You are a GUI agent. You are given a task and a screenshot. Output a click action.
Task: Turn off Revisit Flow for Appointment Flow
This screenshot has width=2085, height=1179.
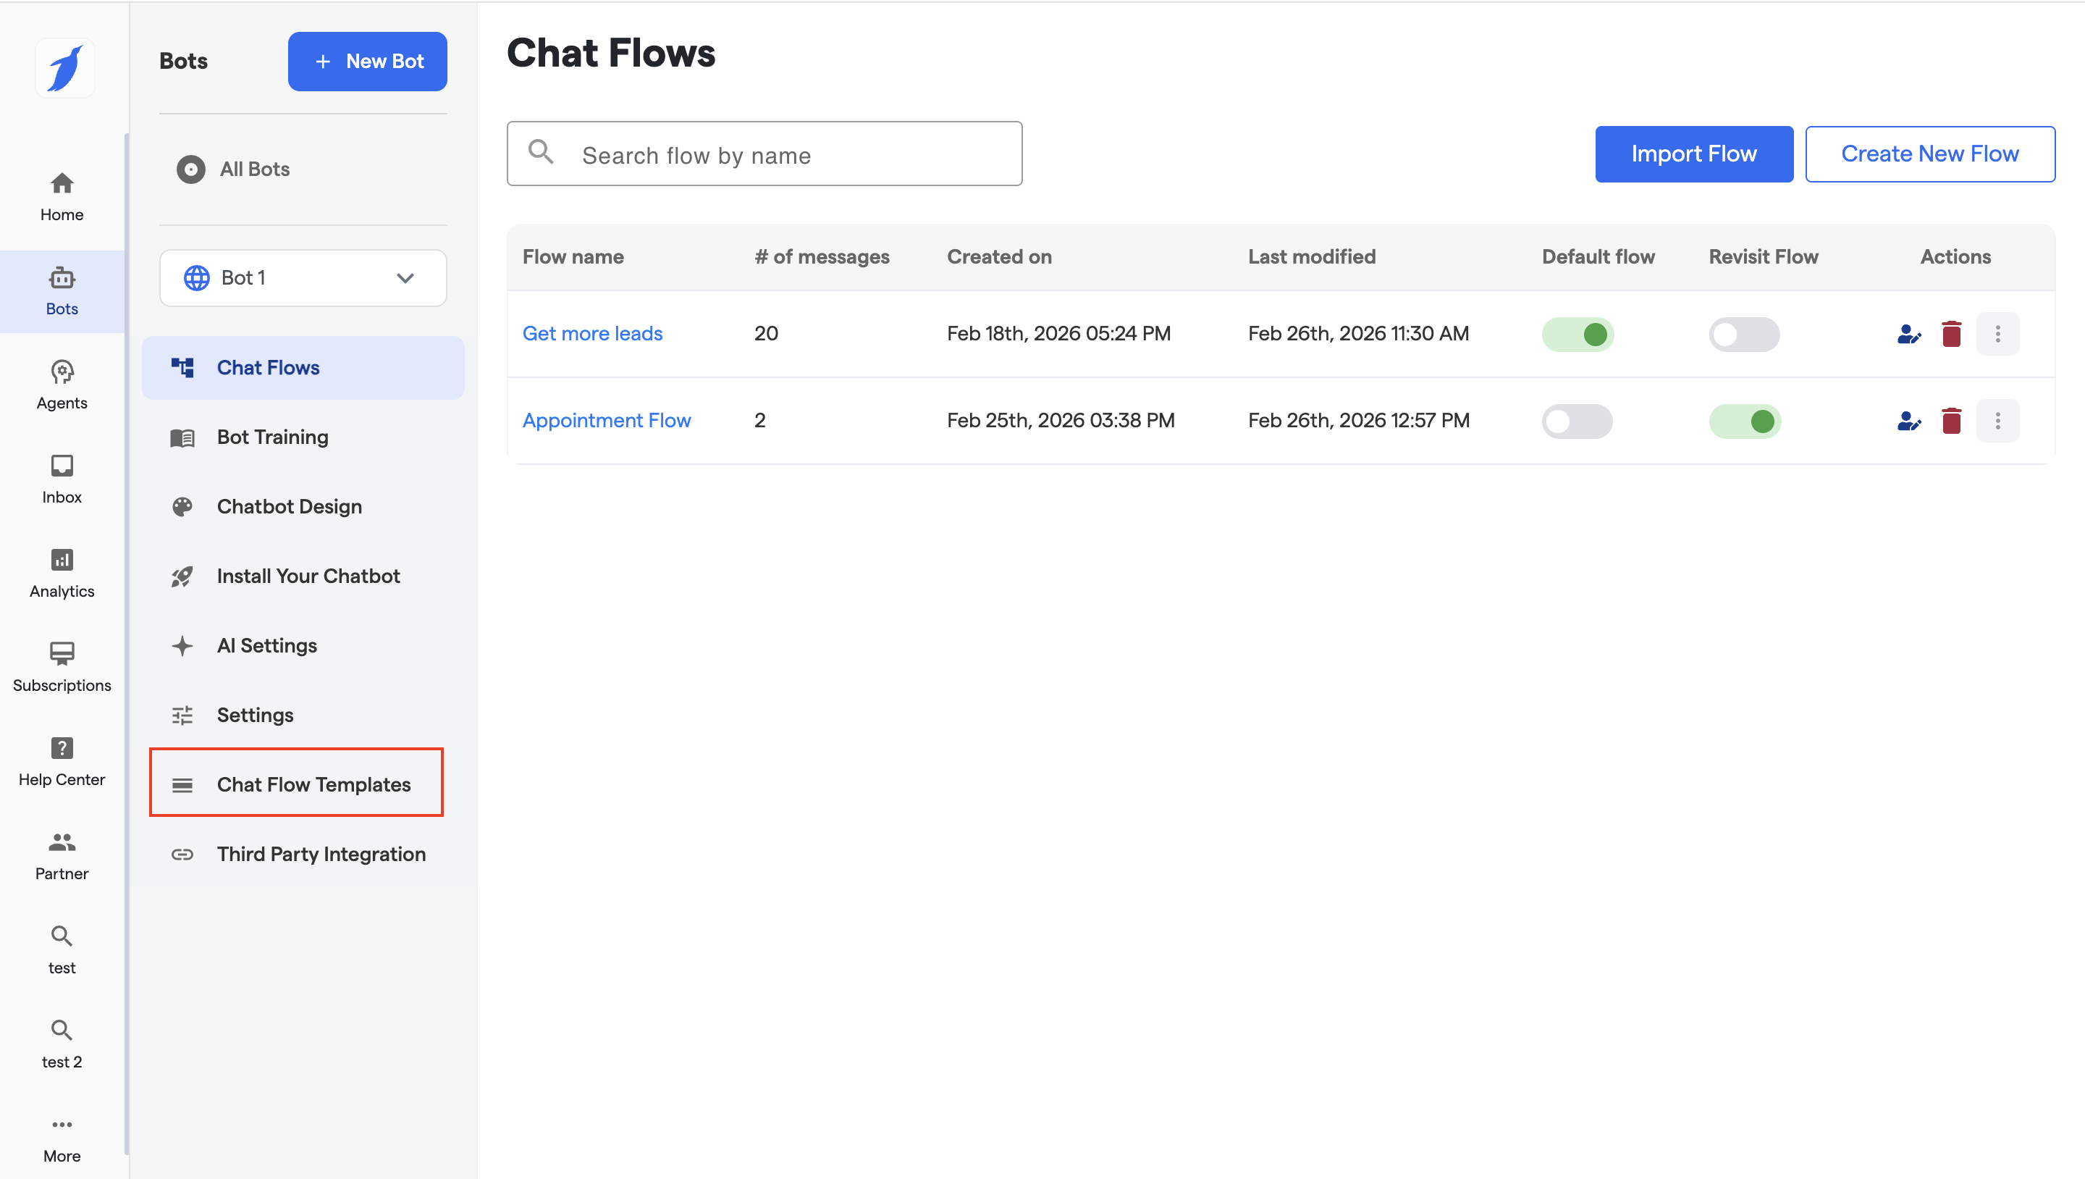[1743, 420]
